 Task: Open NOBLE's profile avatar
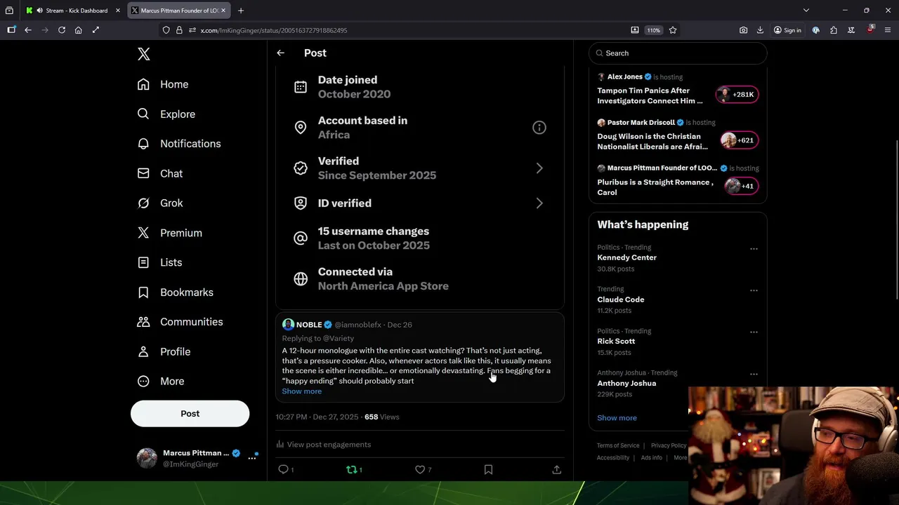[x=288, y=325]
